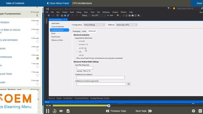Open the Build menu

(x=72, y=12)
